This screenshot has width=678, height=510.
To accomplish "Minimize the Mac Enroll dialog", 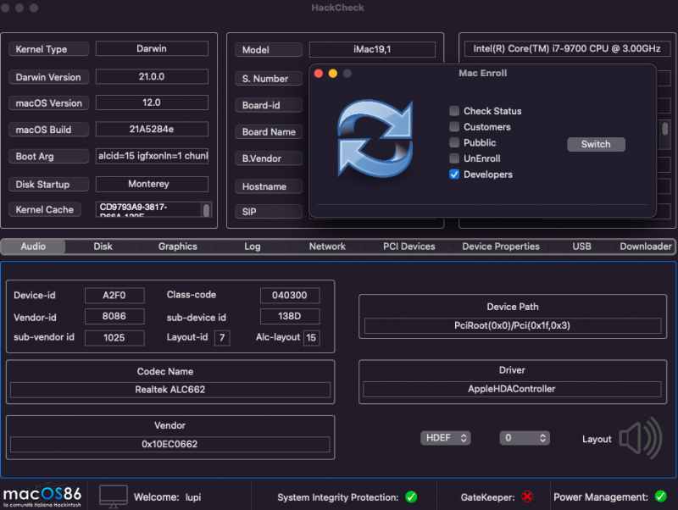I will point(333,74).
